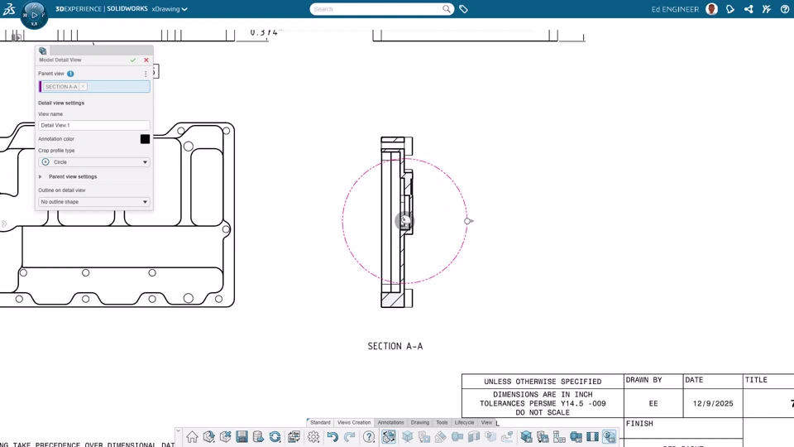
Task: Open the Crop profile type Circle dropdown
Action: pyautogui.click(x=94, y=162)
